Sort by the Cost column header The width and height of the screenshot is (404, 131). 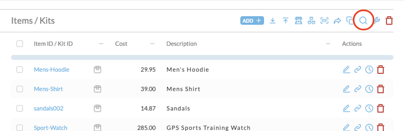pyautogui.click(x=121, y=44)
